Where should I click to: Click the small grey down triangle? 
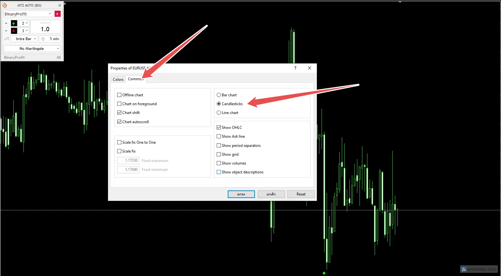6,31
